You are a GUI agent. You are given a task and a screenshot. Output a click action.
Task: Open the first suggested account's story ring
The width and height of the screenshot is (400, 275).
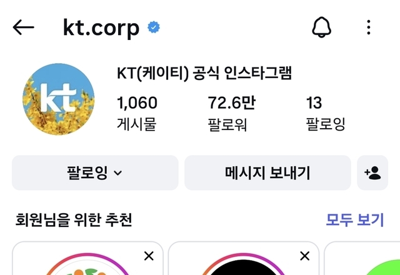click(x=87, y=264)
